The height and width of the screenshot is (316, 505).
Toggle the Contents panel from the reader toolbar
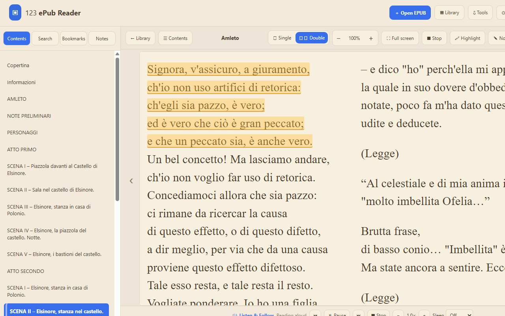pos(175,38)
